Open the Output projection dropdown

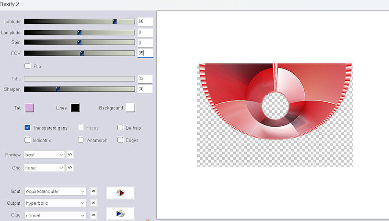click(55, 203)
